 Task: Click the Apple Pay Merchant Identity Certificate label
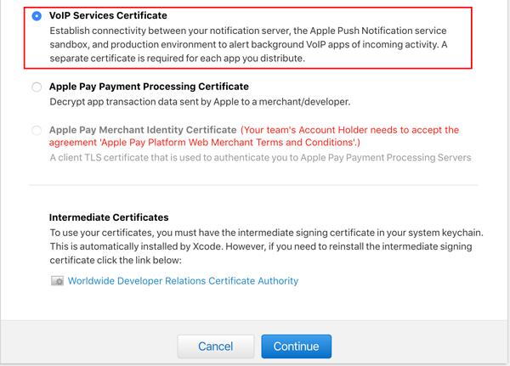click(143, 130)
